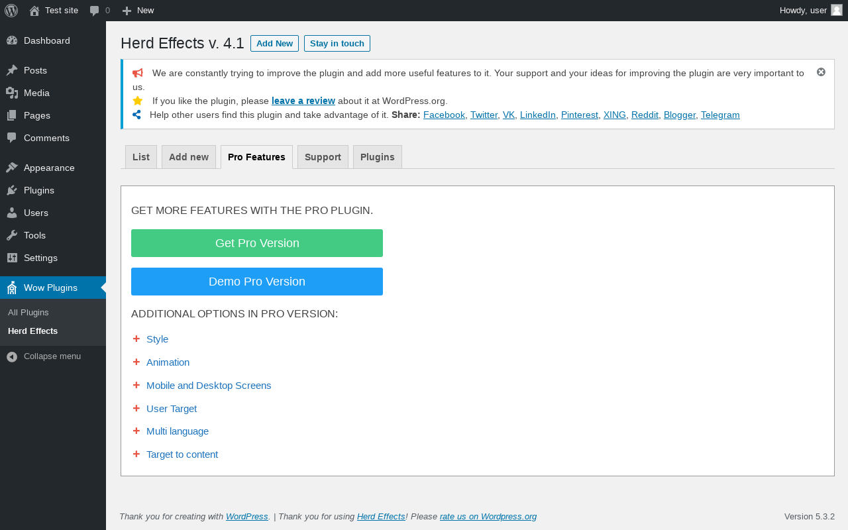Screen dimensions: 848x530
Task: Share on Blogger link
Action: coord(680,115)
